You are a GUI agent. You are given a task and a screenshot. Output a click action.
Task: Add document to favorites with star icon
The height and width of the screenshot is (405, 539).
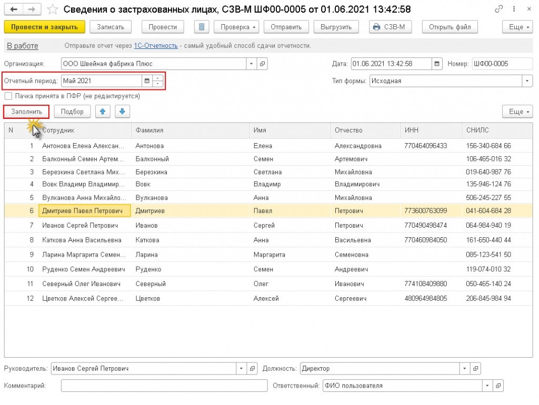[53, 9]
